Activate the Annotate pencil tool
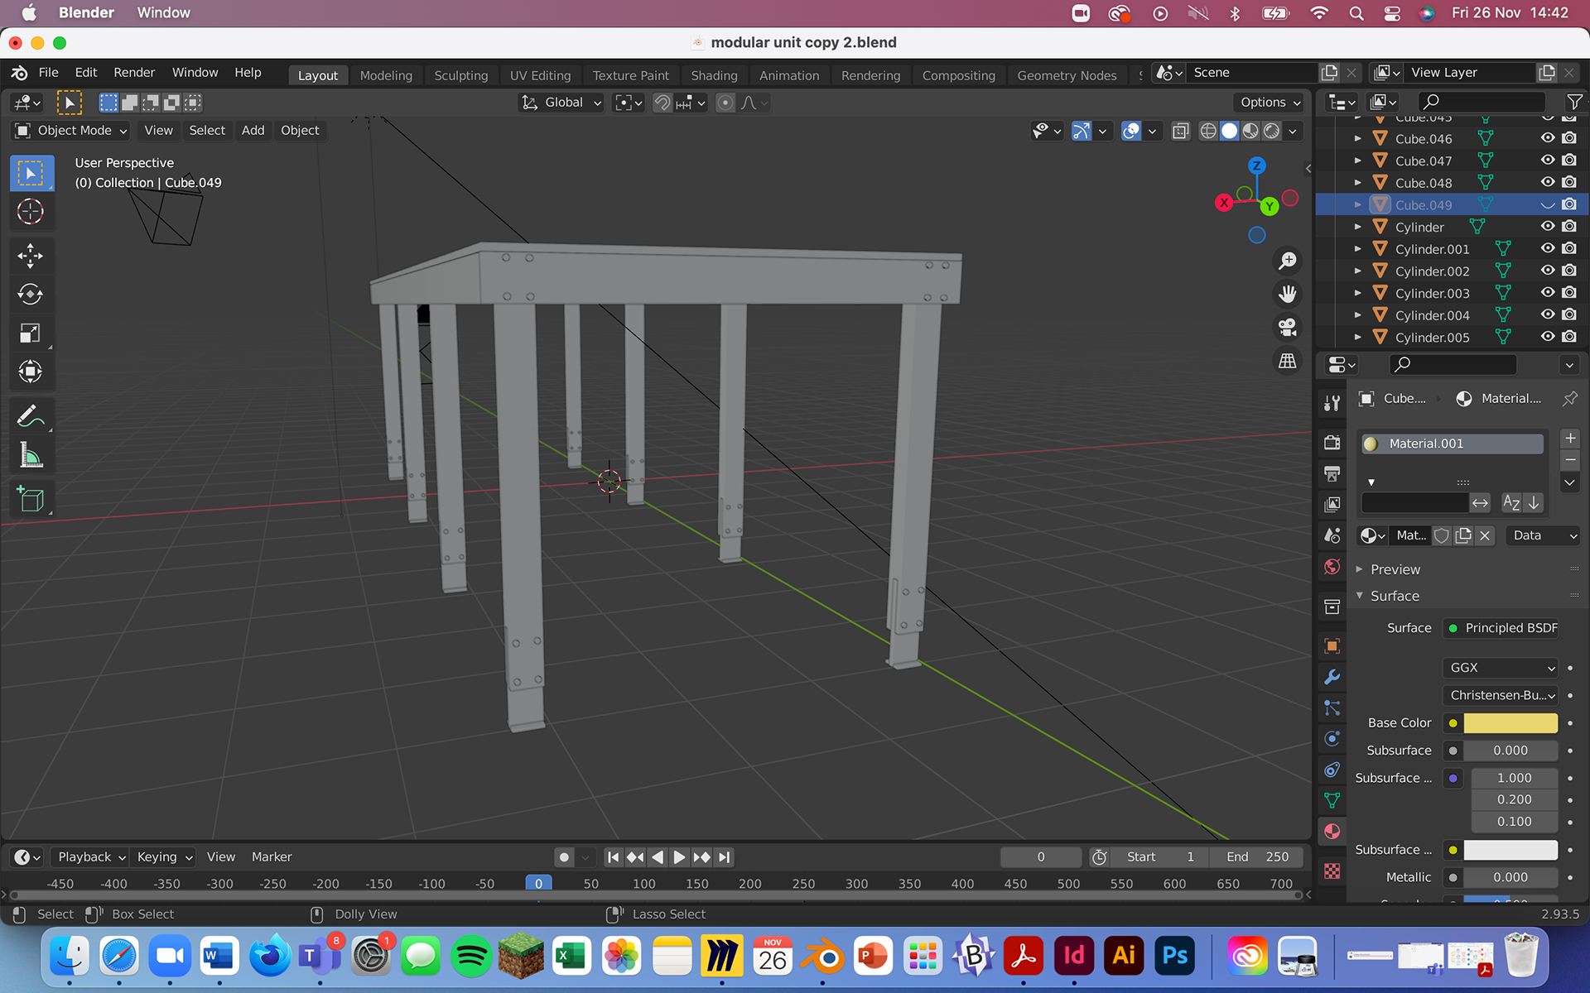Viewport: 1590px width, 993px height. [x=31, y=416]
